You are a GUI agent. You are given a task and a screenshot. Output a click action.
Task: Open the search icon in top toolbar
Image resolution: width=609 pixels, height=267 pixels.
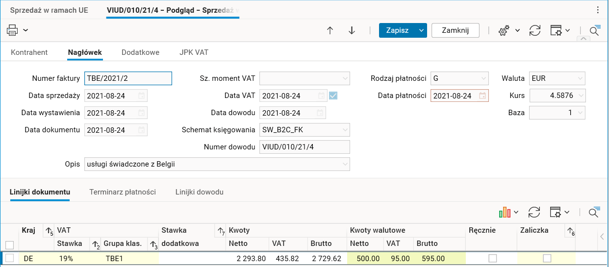click(x=594, y=31)
